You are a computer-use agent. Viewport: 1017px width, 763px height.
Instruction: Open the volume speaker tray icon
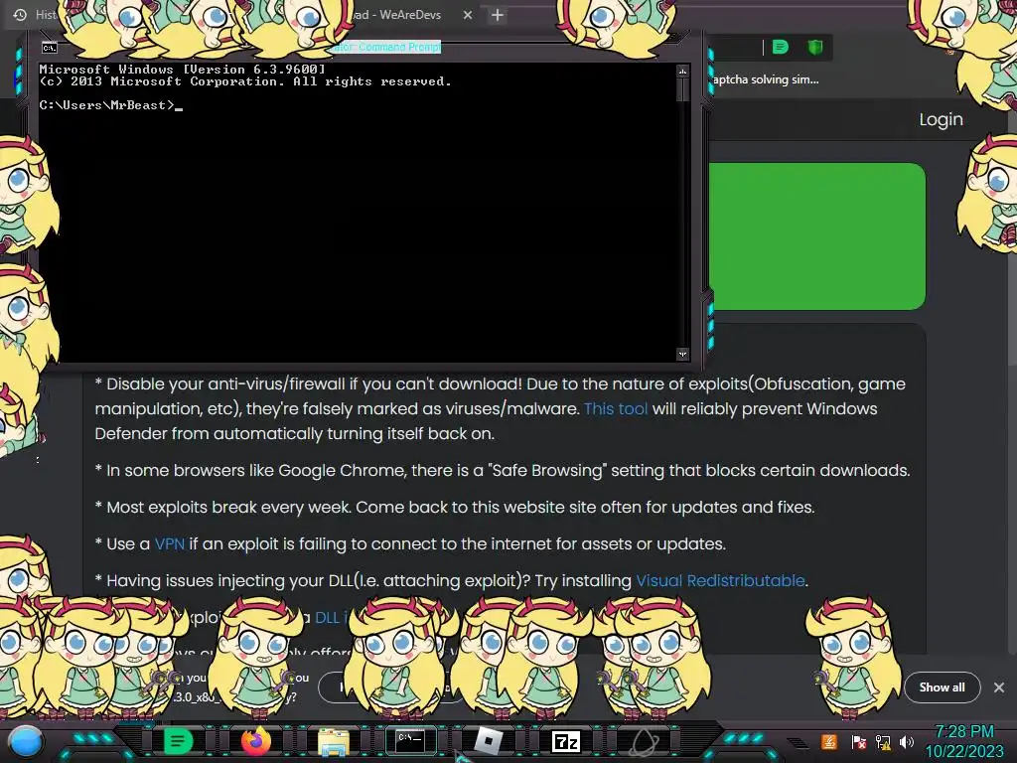click(907, 742)
